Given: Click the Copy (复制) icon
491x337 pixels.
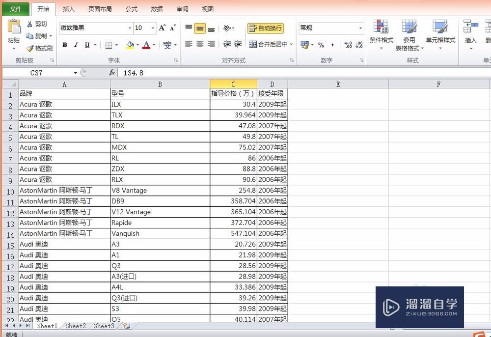Looking at the screenshot, I should click(x=30, y=36).
